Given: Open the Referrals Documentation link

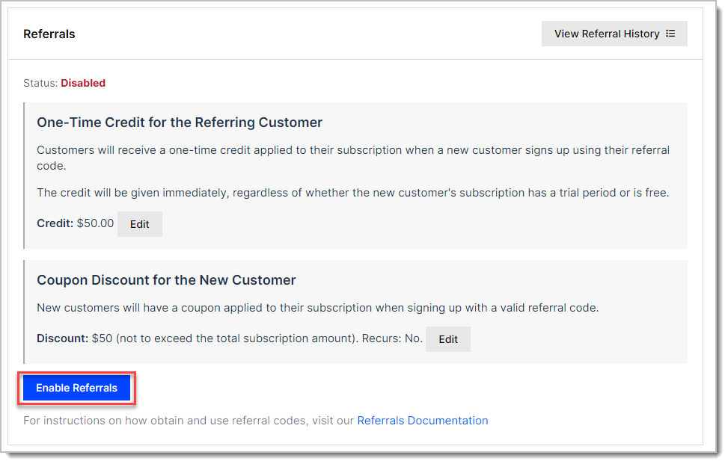Looking at the screenshot, I should (x=423, y=421).
